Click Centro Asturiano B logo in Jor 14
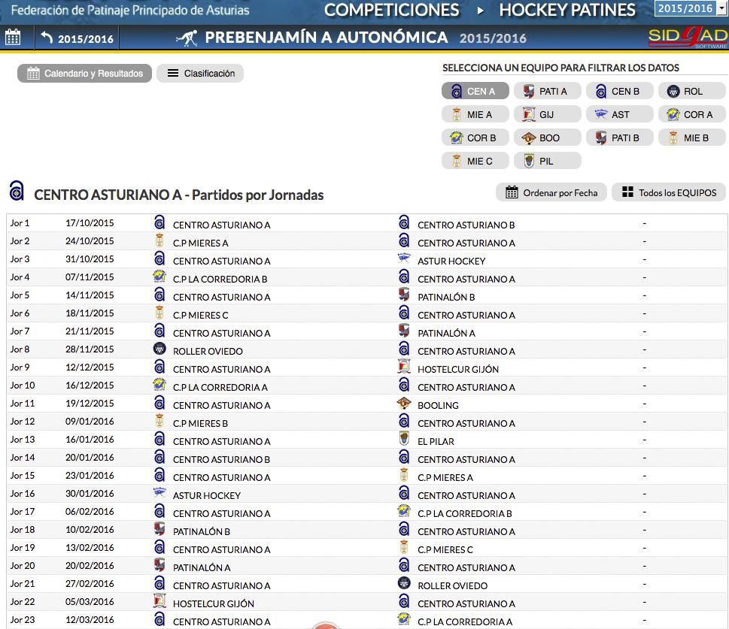 (x=159, y=457)
